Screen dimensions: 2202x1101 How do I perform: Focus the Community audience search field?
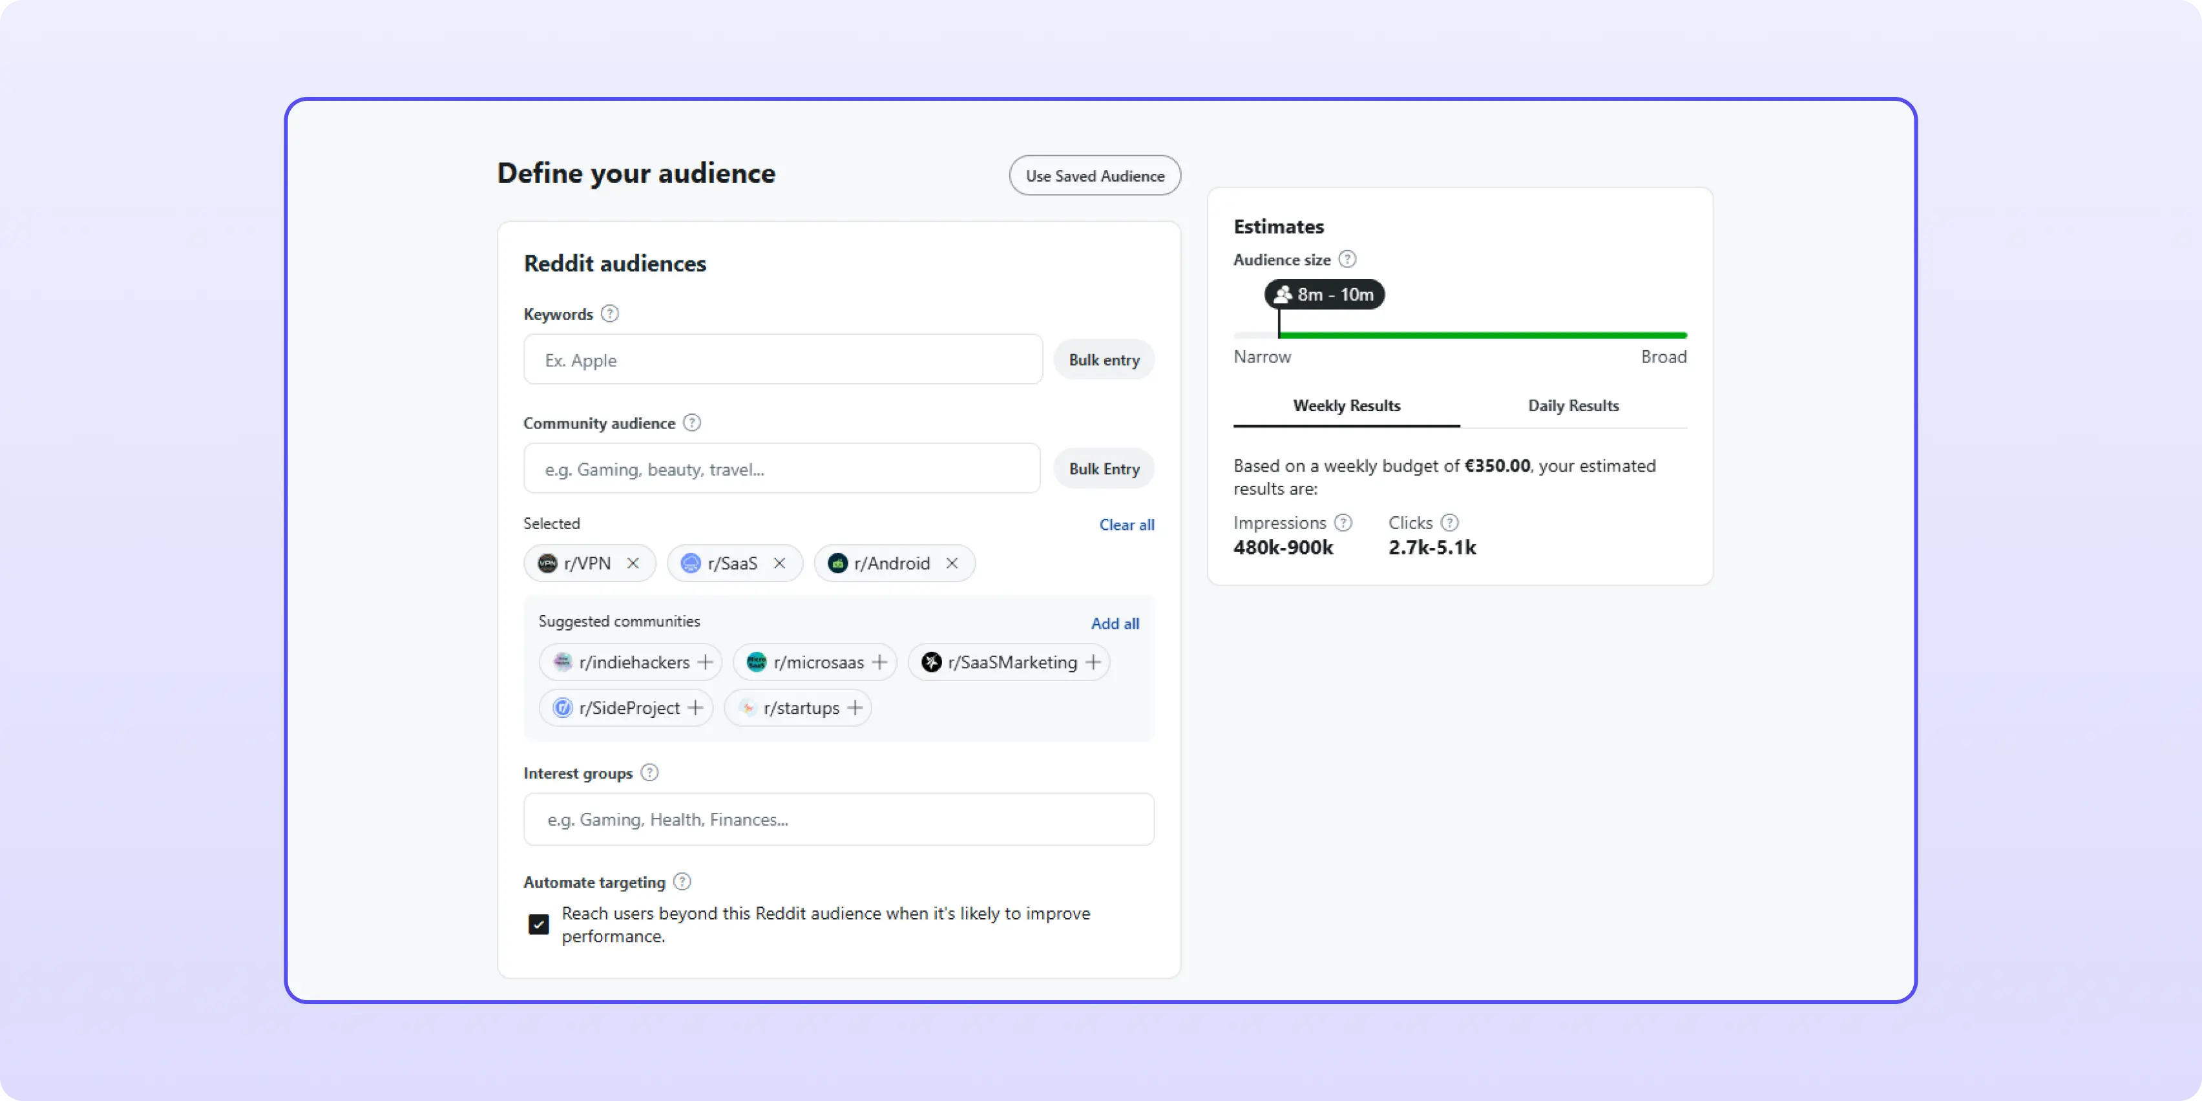782,468
